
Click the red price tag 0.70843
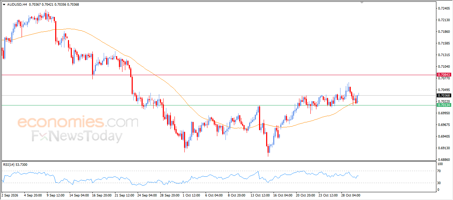443,75
